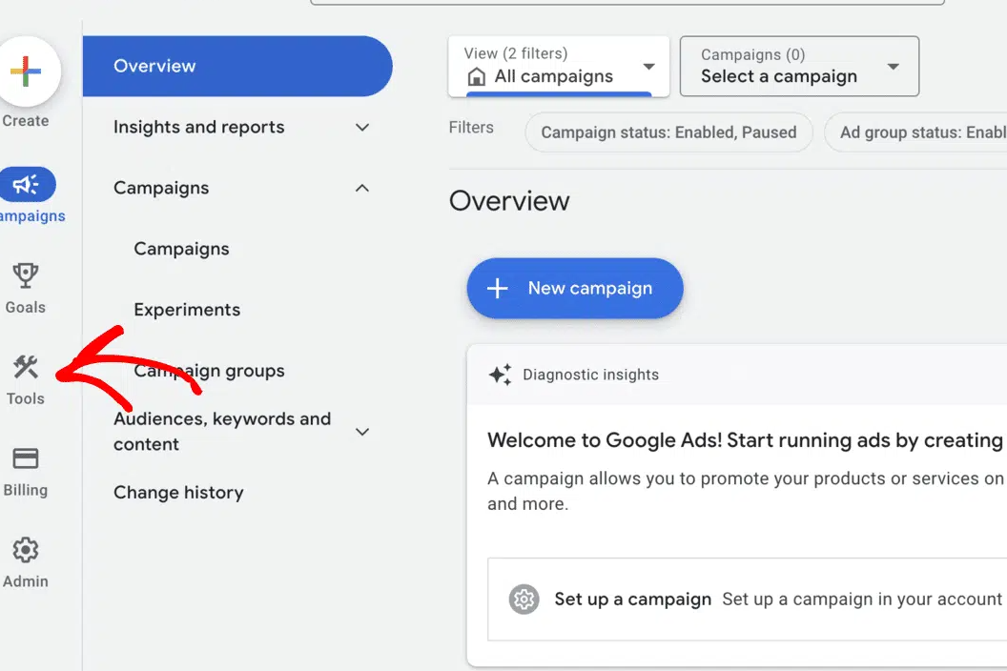Click the Campaign status: Enabled, Paused filter
Viewport: 1007px width, 671px height.
click(x=668, y=132)
